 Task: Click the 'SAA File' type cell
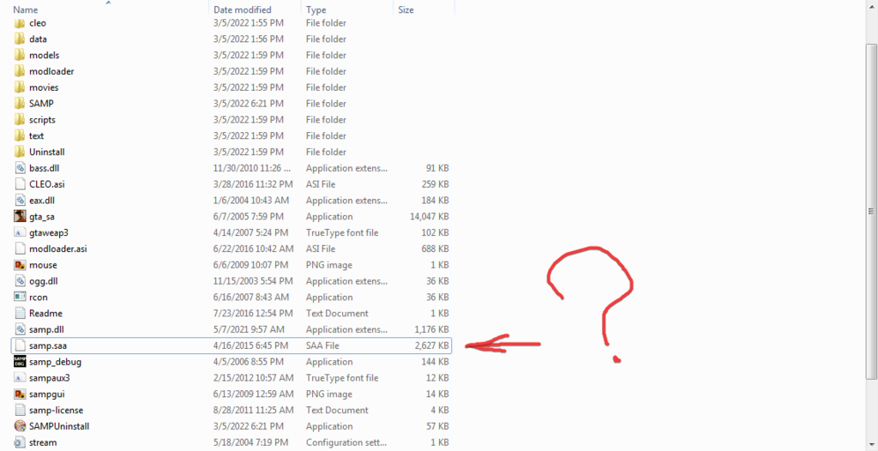click(322, 346)
